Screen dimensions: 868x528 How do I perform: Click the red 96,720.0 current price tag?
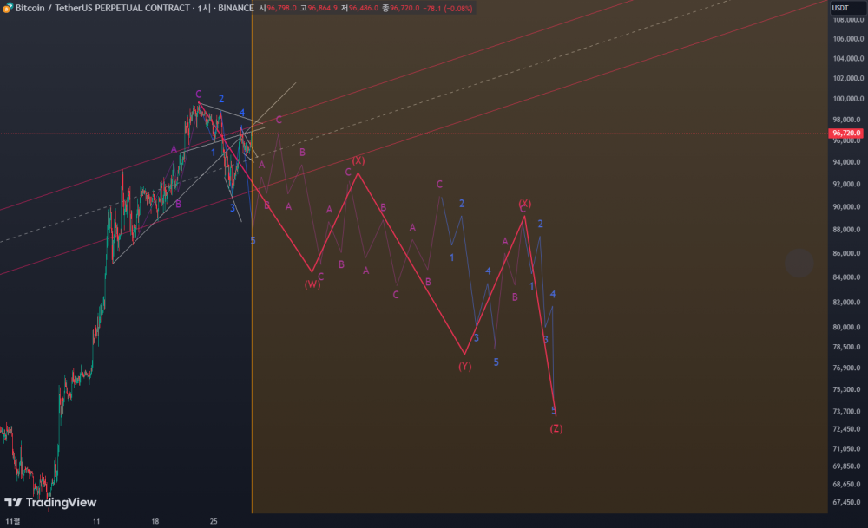pyautogui.click(x=846, y=134)
